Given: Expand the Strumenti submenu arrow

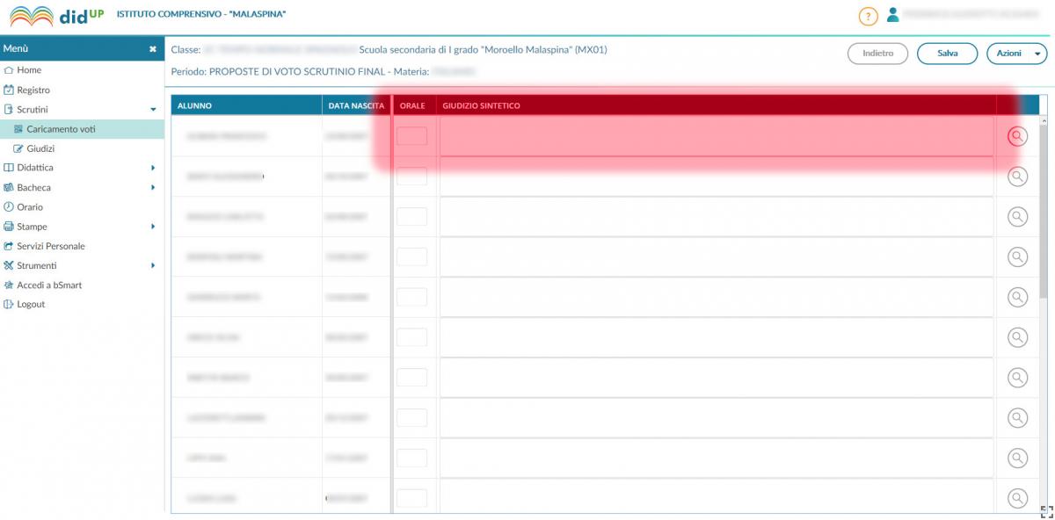Looking at the screenshot, I should (153, 265).
